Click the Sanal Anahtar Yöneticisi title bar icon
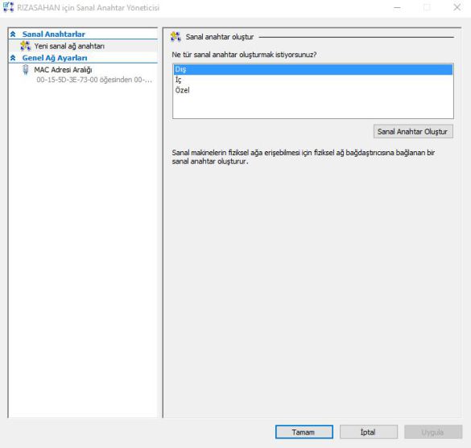471x448 pixels. 8,7
